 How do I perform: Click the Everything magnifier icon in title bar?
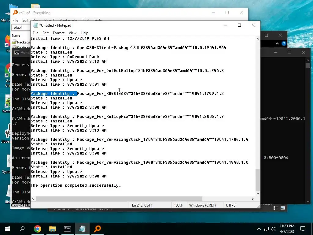click(15, 13)
